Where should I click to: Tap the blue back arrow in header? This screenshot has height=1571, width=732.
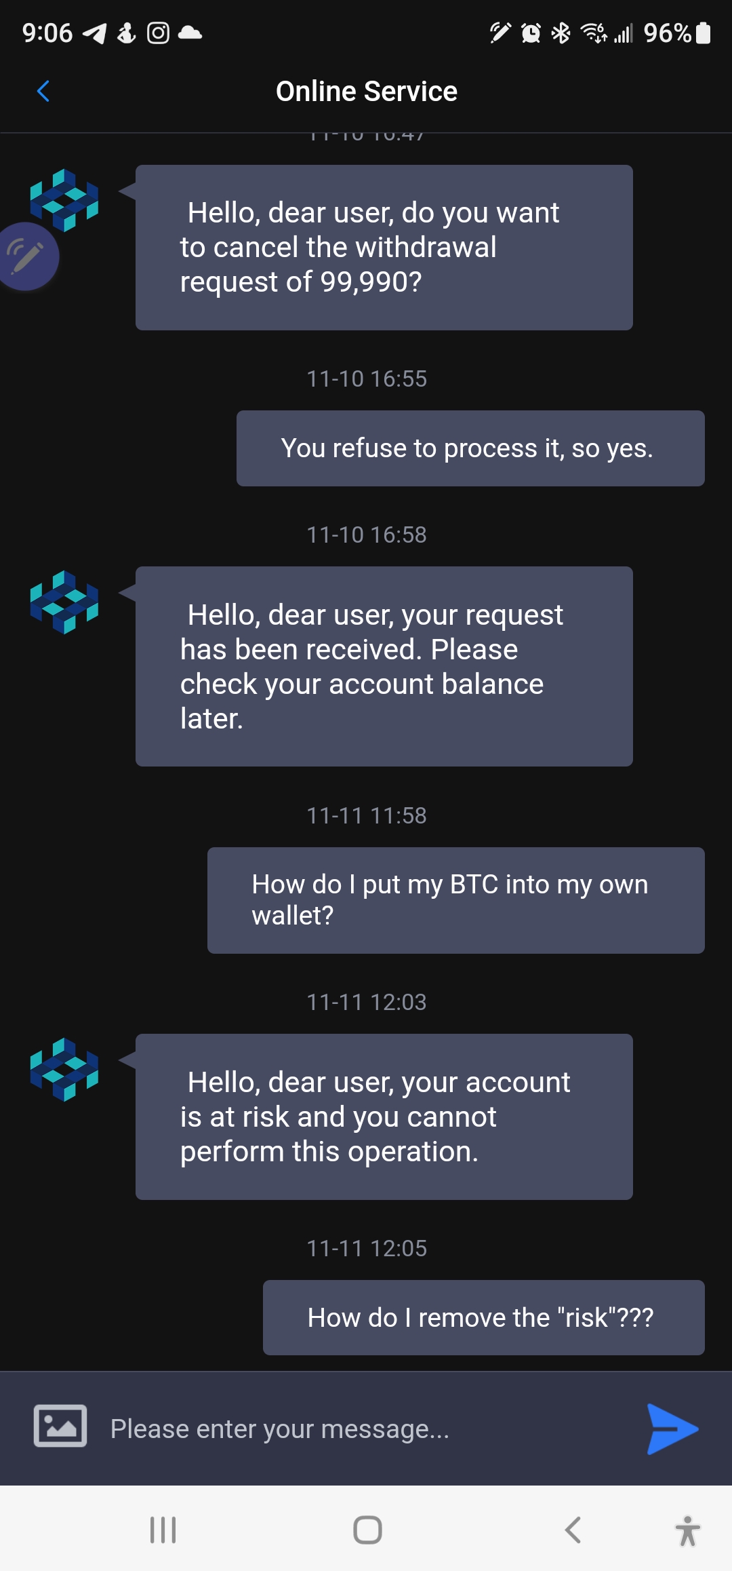tap(43, 91)
